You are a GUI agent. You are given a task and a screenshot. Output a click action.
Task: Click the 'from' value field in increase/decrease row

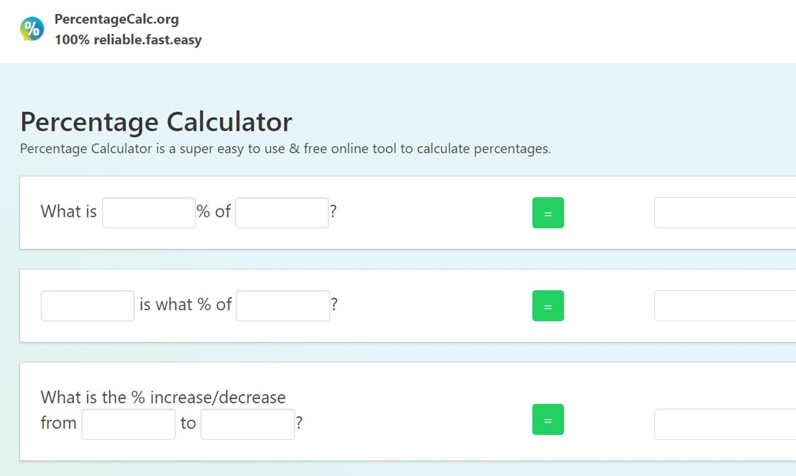[x=128, y=423]
